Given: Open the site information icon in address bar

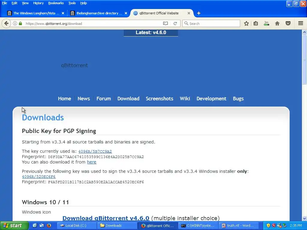Looking at the screenshot, I should pos(15,23).
